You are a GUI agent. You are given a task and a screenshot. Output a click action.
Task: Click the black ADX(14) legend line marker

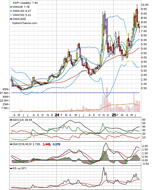(11, 120)
